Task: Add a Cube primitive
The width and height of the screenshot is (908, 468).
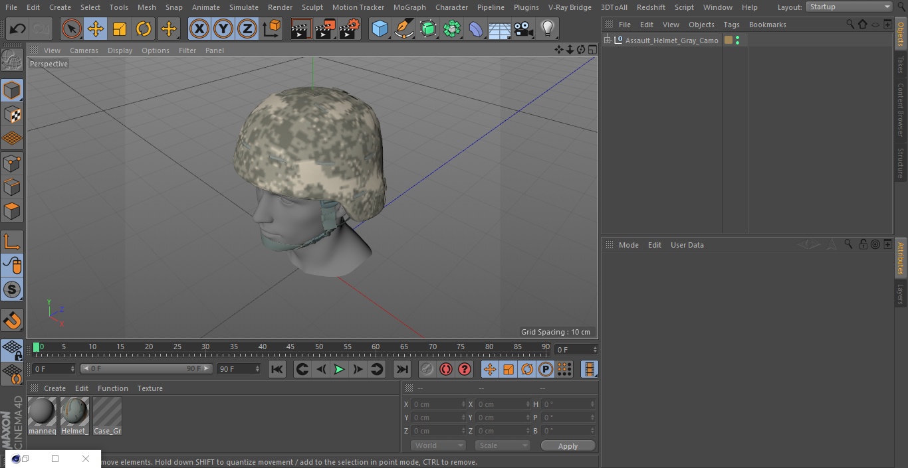Action: click(380, 29)
